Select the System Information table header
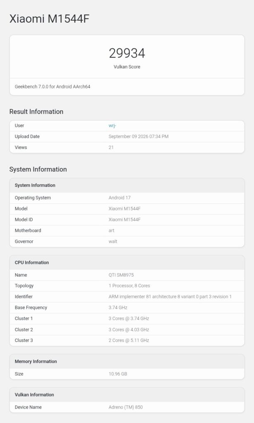Screen dimensions: 254x423 (35, 185)
